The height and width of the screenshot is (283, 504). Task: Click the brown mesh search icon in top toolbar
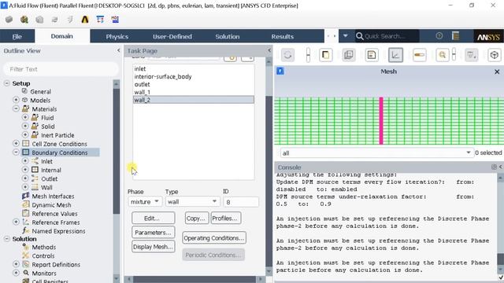[24, 20]
